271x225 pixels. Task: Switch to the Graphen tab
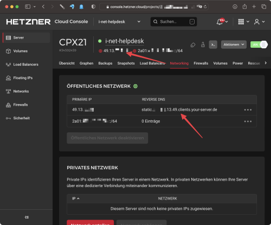pyautogui.click(x=86, y=63)
